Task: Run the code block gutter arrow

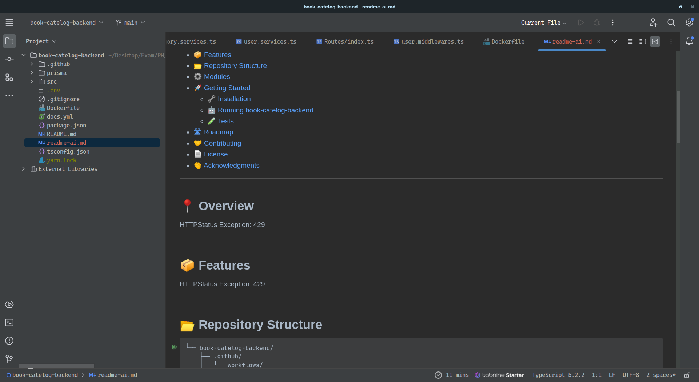Action: (x=174, y=347)
